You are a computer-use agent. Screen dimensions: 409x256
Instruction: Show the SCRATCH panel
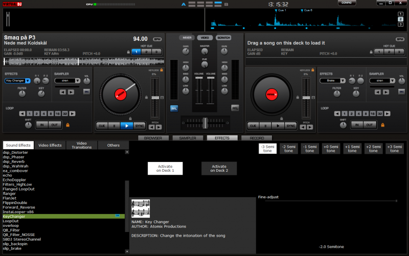pyautogui.click(x=223, y=38)
